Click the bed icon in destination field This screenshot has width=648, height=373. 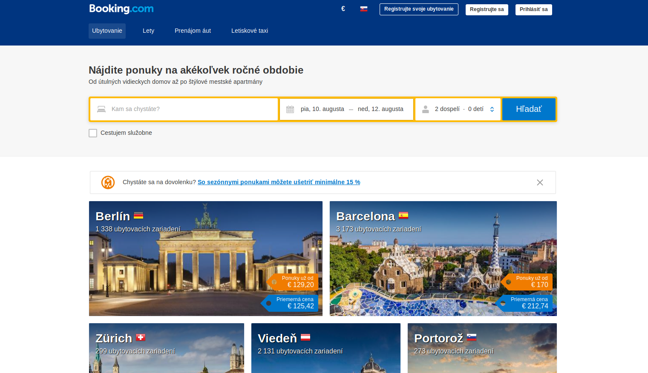[x=101, y=109]
